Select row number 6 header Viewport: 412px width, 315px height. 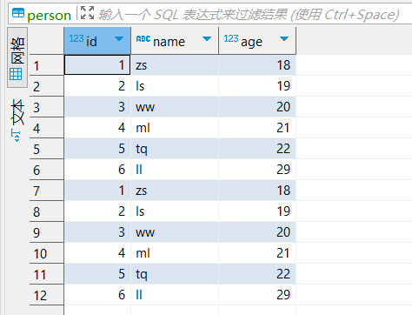click(47, 170)
